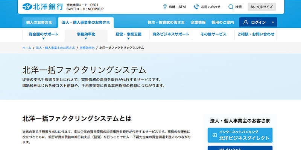This screenshot has height=150, width=301.
Task: Open 企業情報 link
Action: (198, 22)
